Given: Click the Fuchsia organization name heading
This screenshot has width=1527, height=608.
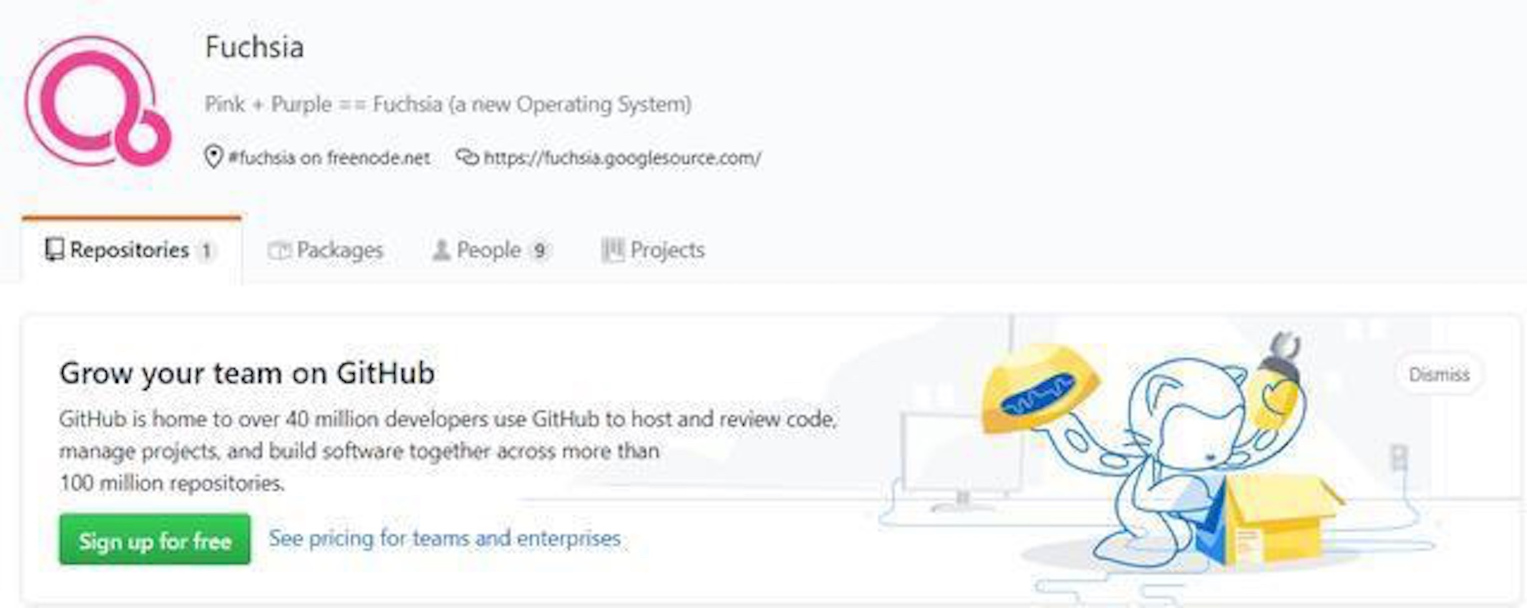Looking at the screenshot, I should [x=254, y=47].
